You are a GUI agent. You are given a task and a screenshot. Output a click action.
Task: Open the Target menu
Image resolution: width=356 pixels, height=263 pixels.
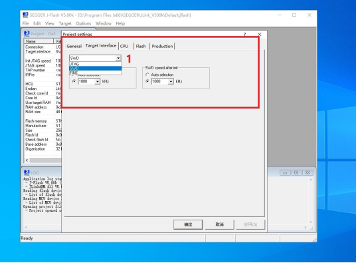point(65,23)
